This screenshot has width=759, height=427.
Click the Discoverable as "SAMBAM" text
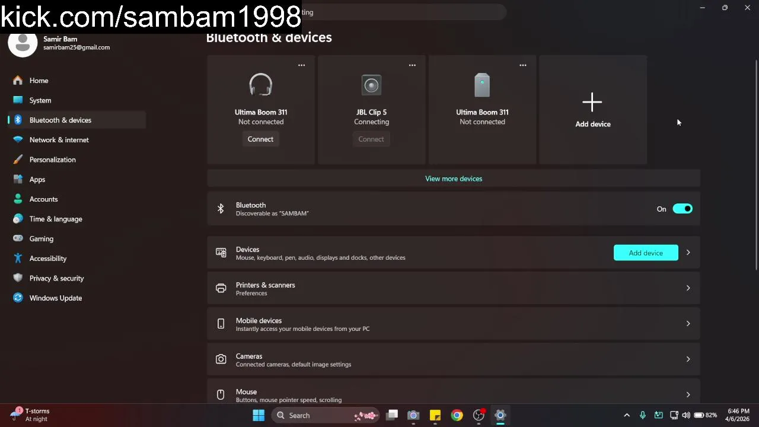point(272,213)
